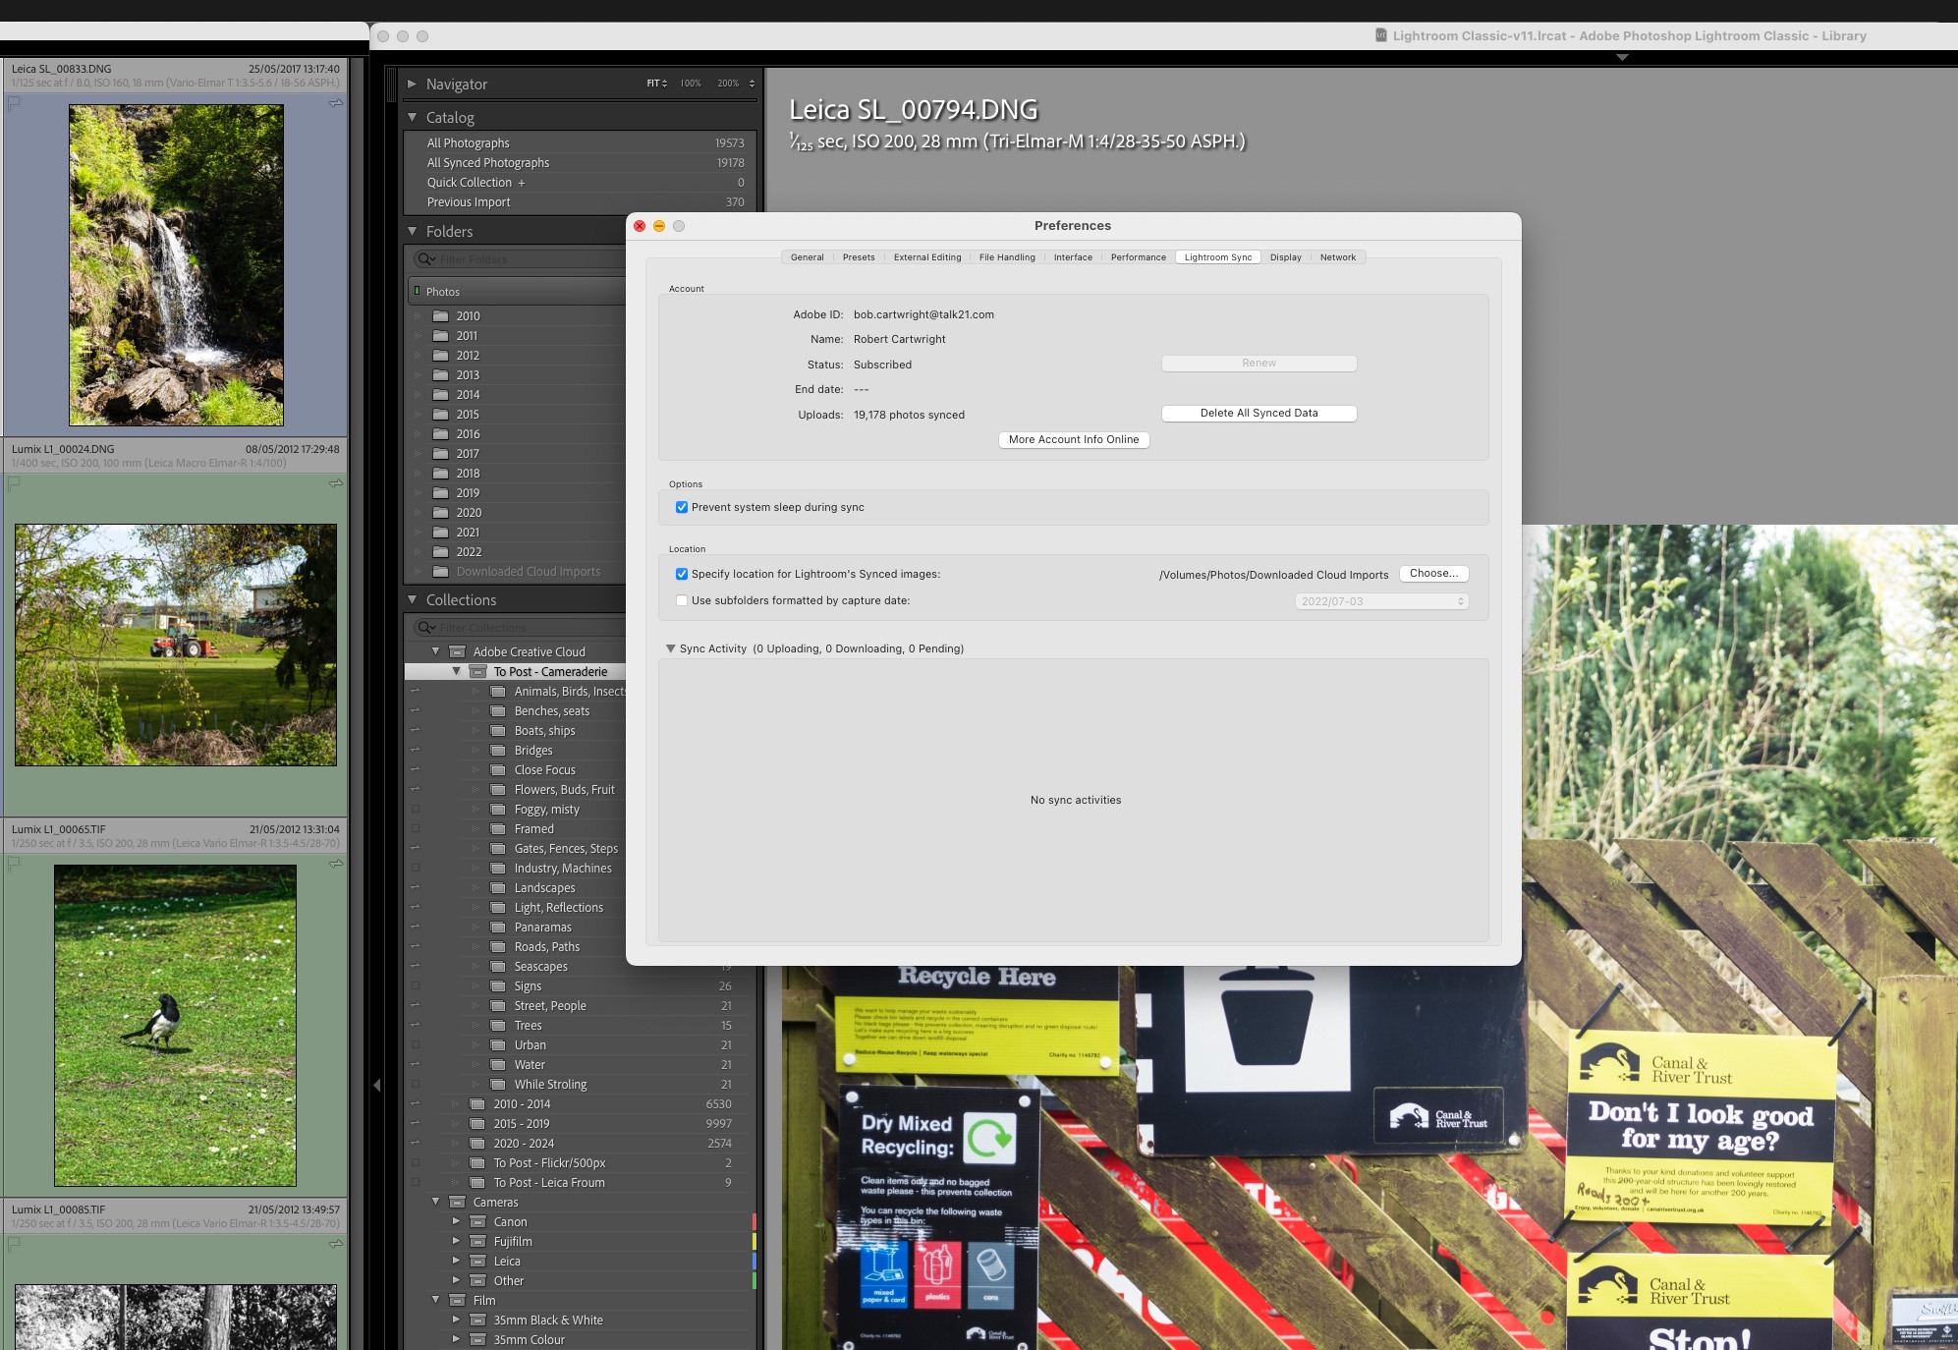Set Navigator zoom to 100%
Screen dimensions: 1958x1350
pyautogui.click(x=691, y=84)
